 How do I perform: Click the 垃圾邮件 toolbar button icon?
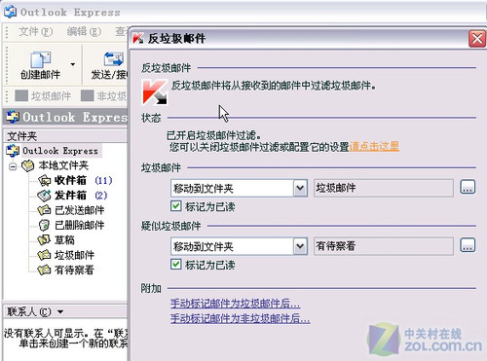[21, 95]
